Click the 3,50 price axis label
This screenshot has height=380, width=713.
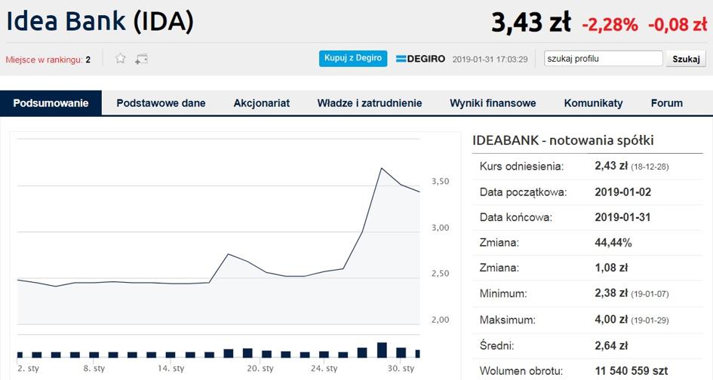click(x=440, y=182)
